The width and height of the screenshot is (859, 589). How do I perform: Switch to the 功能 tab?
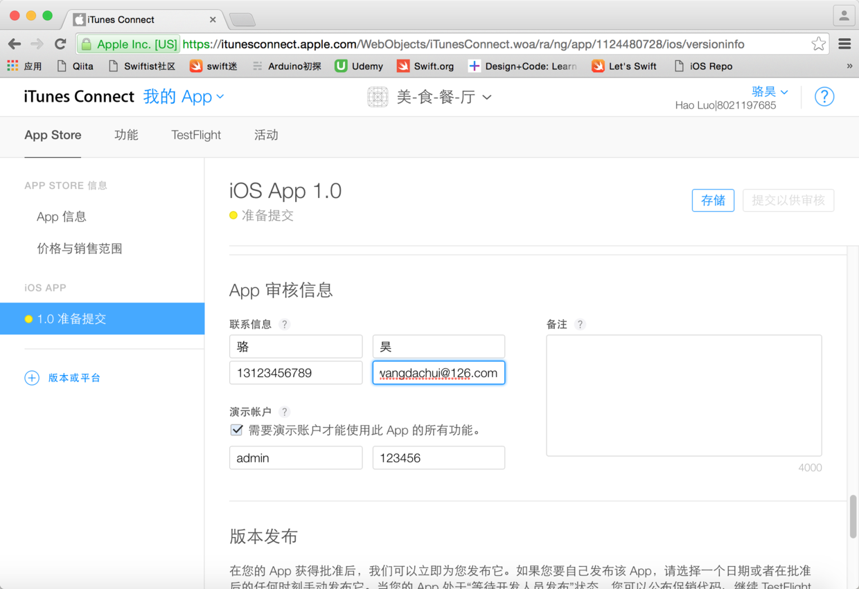(126, 135)
